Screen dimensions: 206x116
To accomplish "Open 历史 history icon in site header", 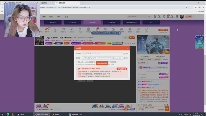I will [155, 16].
